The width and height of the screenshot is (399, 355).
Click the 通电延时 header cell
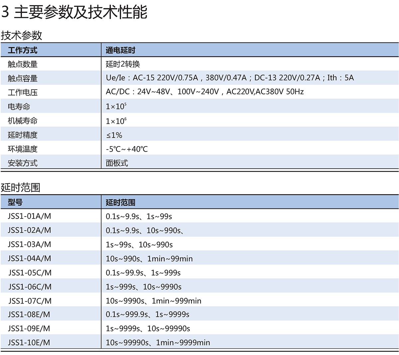120,50
